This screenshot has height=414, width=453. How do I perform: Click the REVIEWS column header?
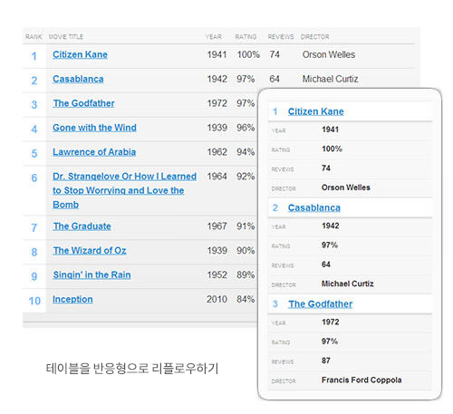281,37
